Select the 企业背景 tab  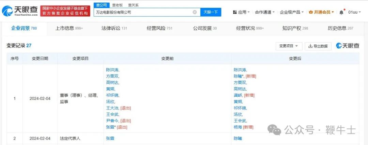(x=24, y=28)
